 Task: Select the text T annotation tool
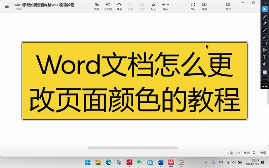(x=265, y=57)
